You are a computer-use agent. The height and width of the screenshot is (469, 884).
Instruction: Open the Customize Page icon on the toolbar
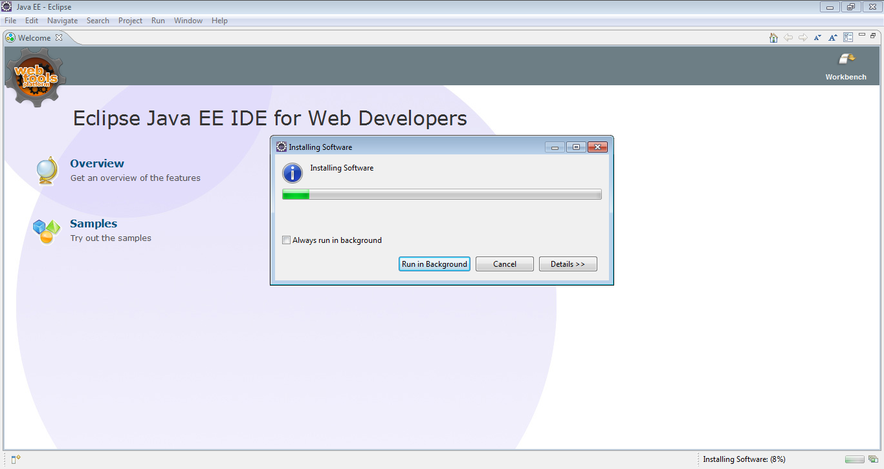coord(848,37)
